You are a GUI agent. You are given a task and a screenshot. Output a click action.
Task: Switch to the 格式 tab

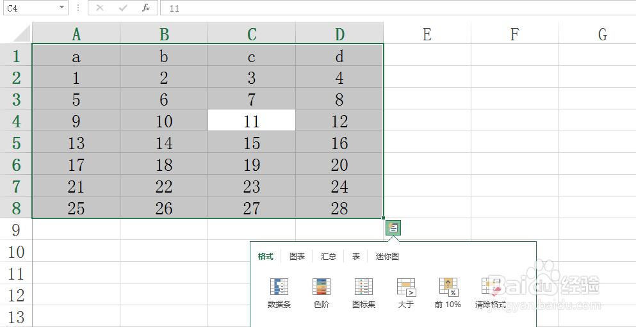(x=265, y=257)
